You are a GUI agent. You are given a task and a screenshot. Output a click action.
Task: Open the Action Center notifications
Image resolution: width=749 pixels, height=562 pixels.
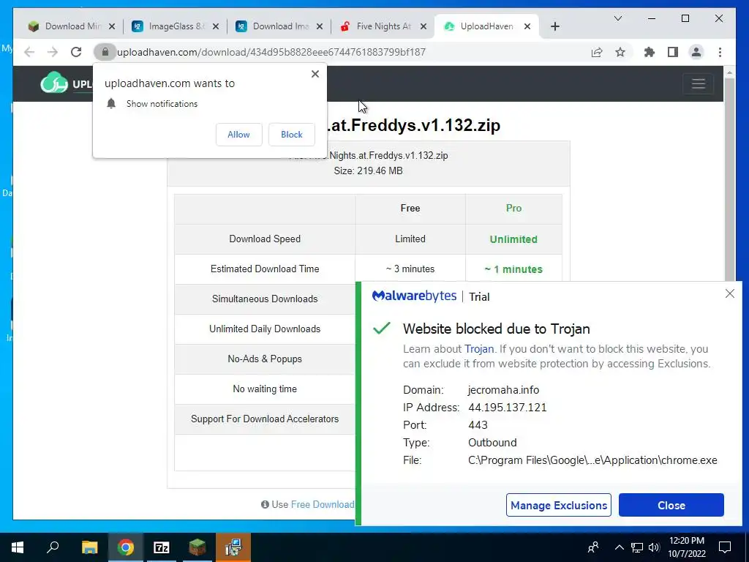(725, 547)
